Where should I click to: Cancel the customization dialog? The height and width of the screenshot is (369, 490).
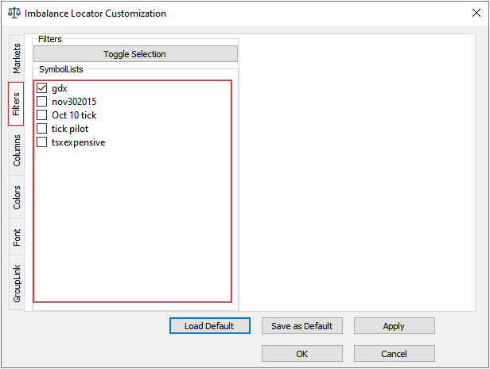pyautogui.click(x=394, y=353)
